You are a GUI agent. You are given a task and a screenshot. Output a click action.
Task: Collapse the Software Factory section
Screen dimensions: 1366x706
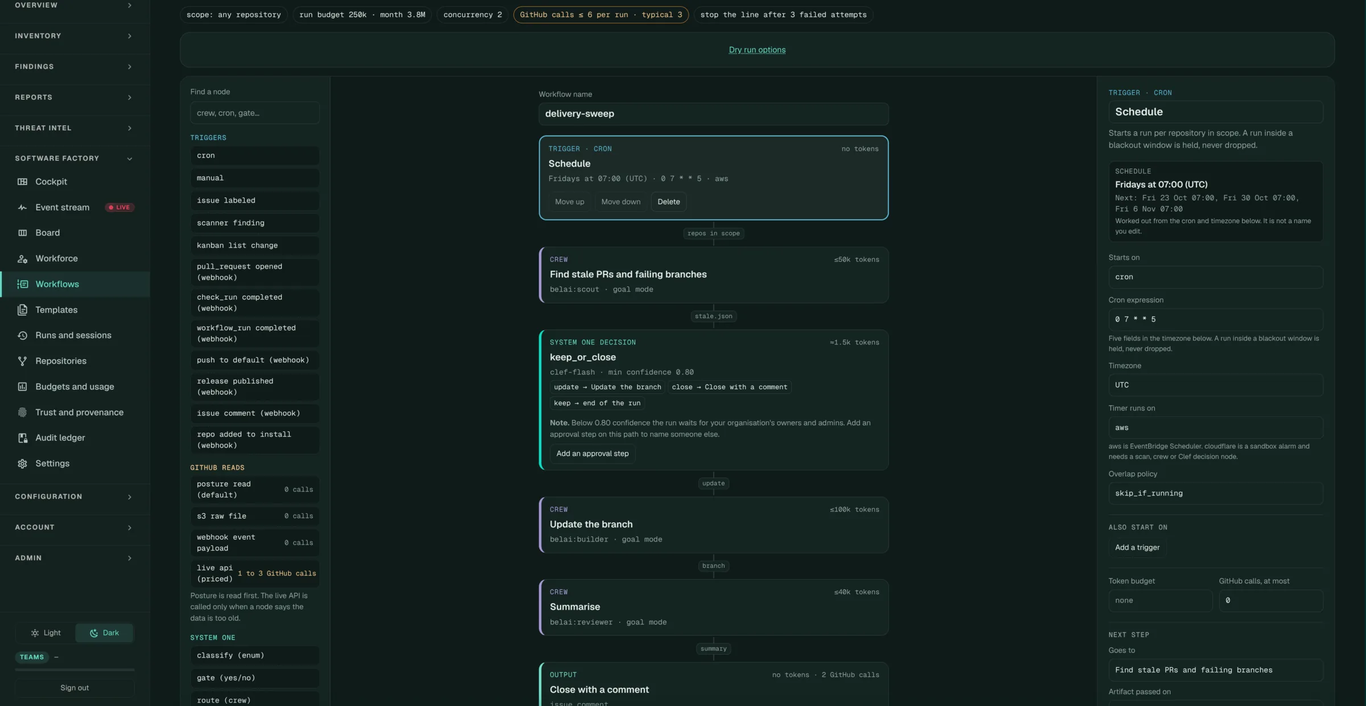click(x=75, y=158)
